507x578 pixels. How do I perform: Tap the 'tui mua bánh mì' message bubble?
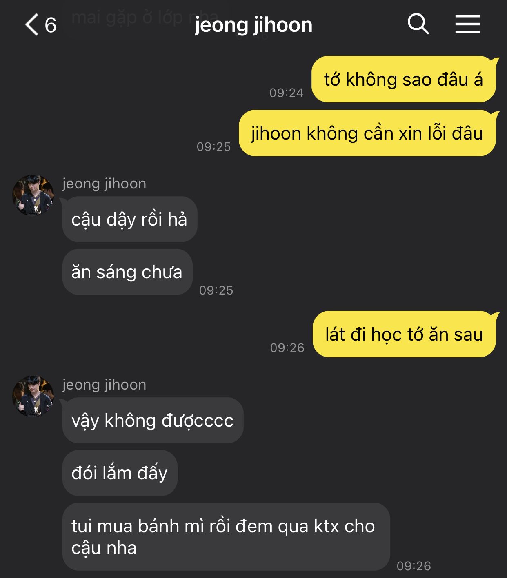tap(226, 536)
